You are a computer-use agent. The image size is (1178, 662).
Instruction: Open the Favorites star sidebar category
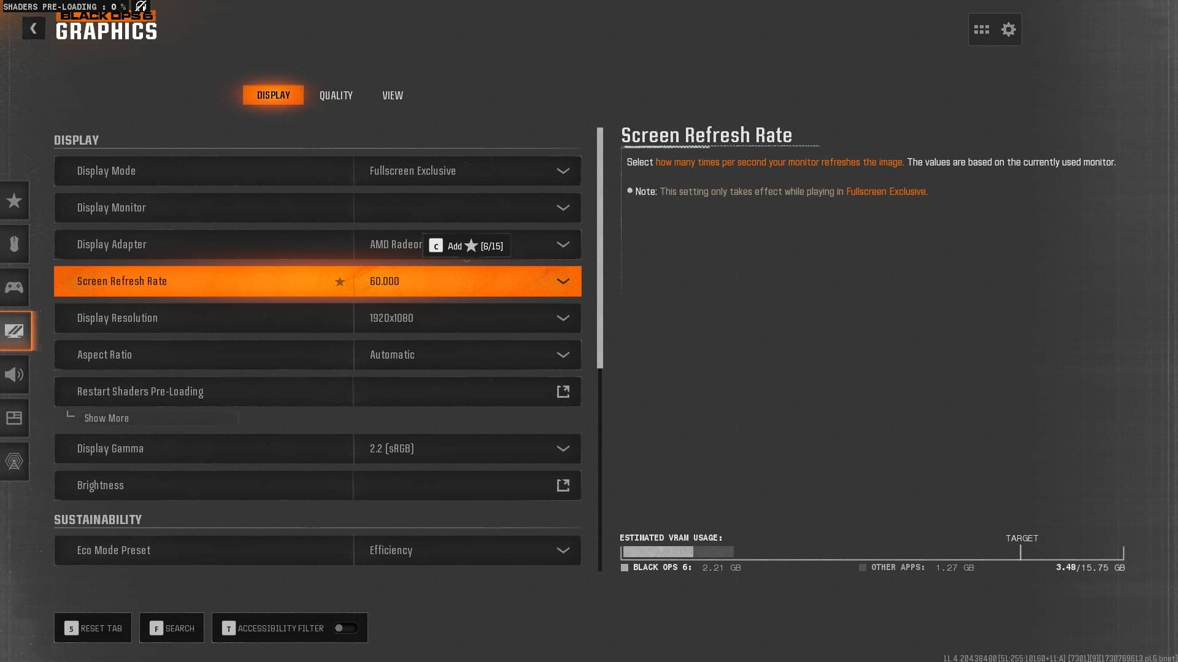pos(14,200)
